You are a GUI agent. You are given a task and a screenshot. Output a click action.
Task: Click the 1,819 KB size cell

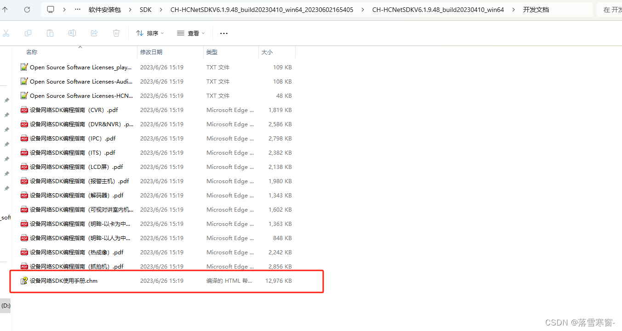coord(280,110)
